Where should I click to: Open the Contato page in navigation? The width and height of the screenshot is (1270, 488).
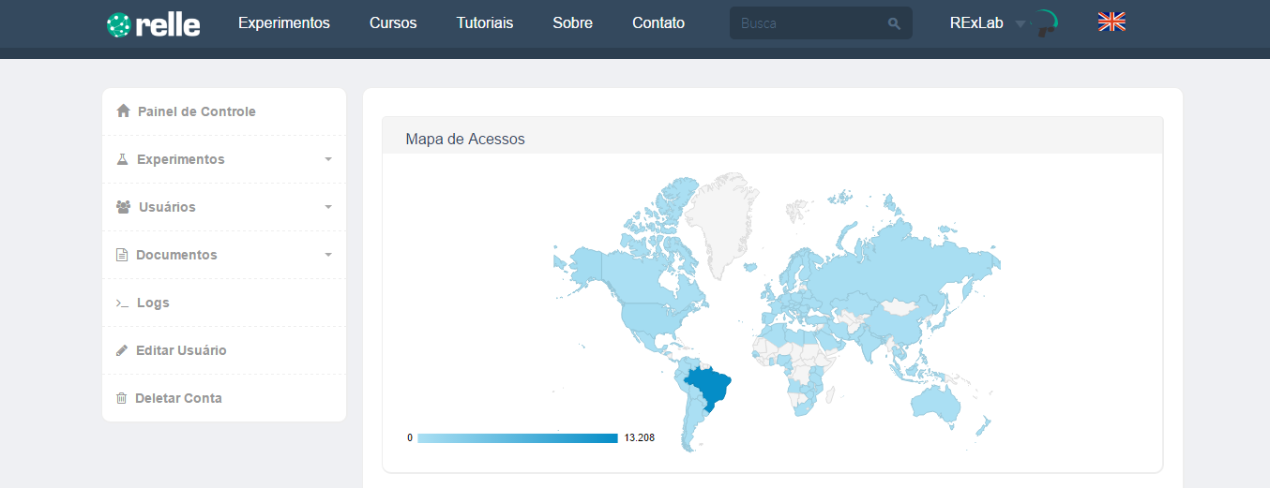pyautogui.click(x=658, y=23)
